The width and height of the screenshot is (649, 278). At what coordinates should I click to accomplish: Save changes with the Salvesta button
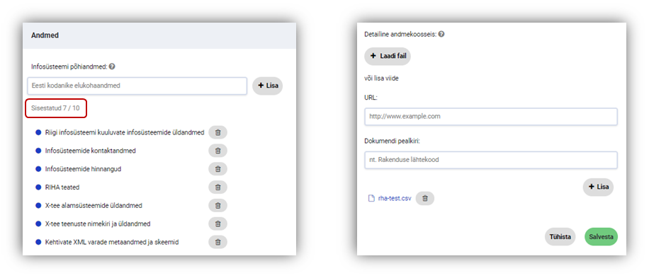tap(601, 237)
